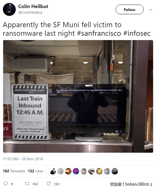Click the reply speech bubble icon
The height and width of the screenshot is (189, 156).
click(x=6, y=184)
